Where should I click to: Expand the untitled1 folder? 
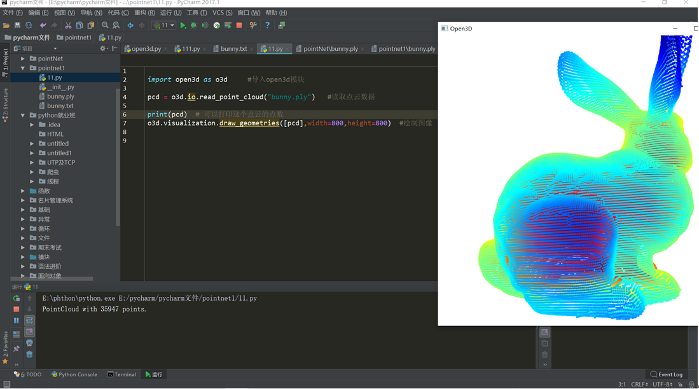tap(32, 153)
